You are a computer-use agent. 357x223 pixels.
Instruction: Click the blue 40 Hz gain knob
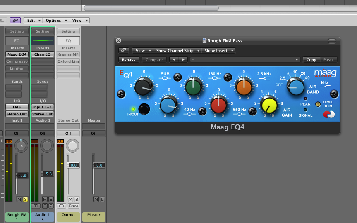coord(168,105)
